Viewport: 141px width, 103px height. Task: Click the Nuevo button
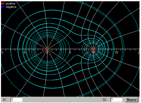coord(131,100)
